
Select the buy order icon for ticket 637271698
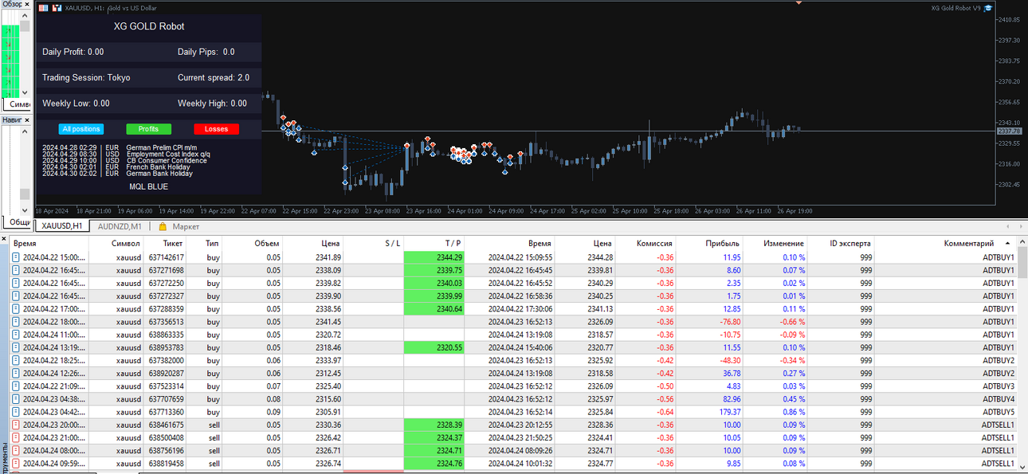[16, 270]
